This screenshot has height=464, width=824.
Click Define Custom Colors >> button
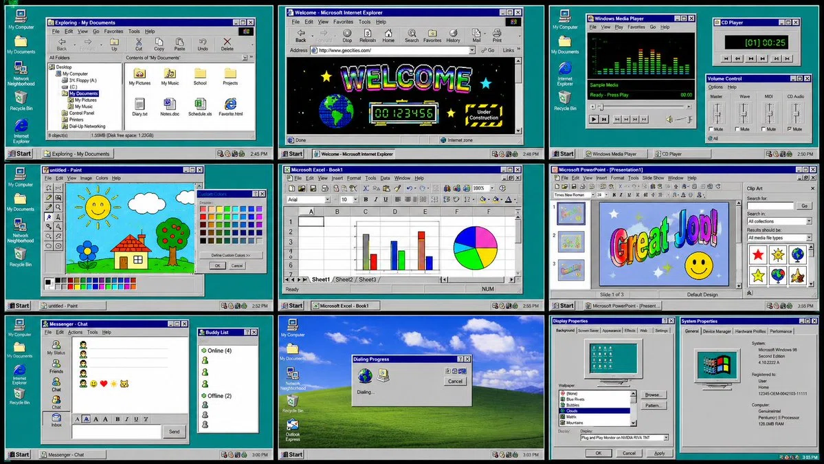click(231, 256)
